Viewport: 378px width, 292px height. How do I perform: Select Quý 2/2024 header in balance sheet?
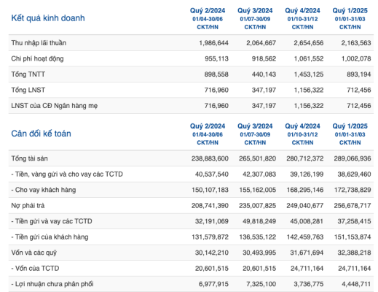pyautogui.click(x=208, y=126)
